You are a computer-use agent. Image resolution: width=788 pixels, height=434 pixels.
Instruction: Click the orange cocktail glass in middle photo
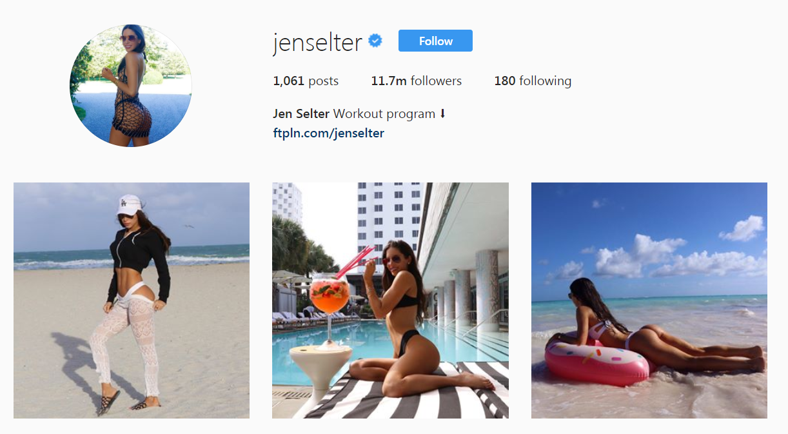point(330,299)
